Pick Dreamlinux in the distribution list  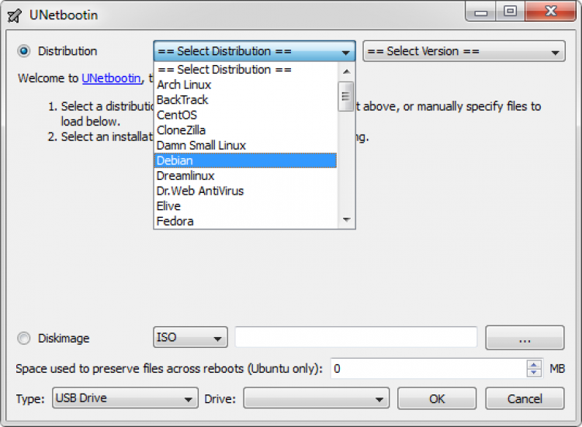(245, 176)
